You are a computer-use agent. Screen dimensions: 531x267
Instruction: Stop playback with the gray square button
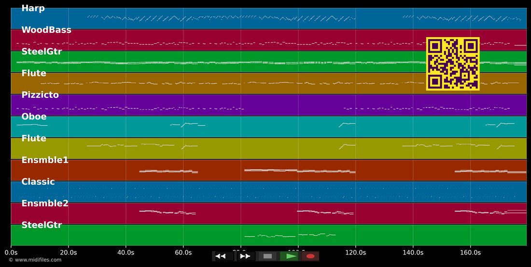click(x=267, y=256)
